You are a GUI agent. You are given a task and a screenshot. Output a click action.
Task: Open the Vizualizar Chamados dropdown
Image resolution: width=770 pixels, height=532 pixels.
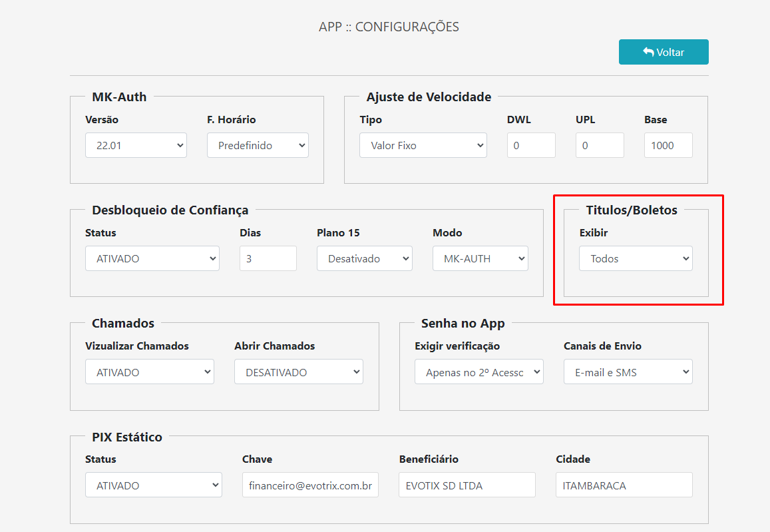pos(149,371)
